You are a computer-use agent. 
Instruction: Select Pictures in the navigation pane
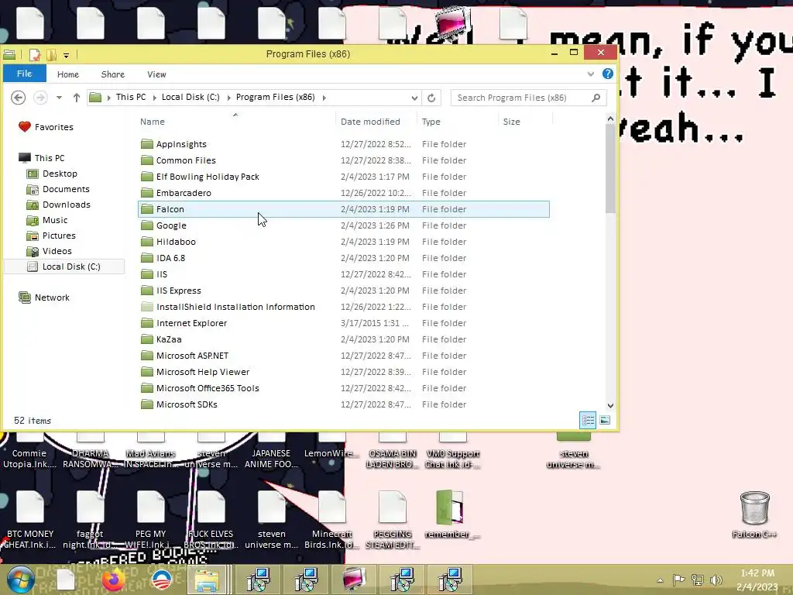pos(59,236)
